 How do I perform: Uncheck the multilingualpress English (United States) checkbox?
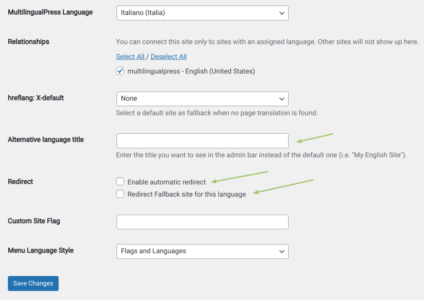coord(120,71)
